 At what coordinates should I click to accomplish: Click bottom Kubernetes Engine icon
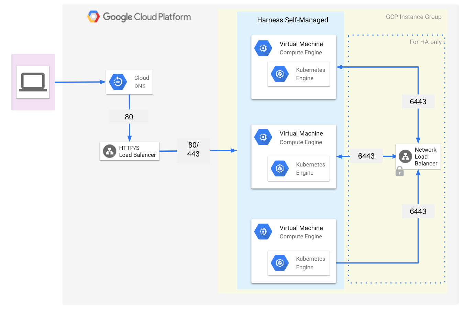coord(280,263)
